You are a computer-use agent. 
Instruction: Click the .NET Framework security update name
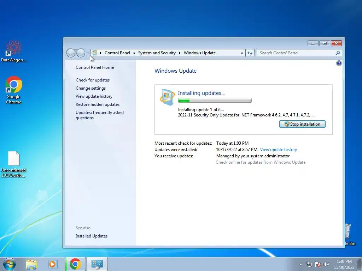coord(246,115)
